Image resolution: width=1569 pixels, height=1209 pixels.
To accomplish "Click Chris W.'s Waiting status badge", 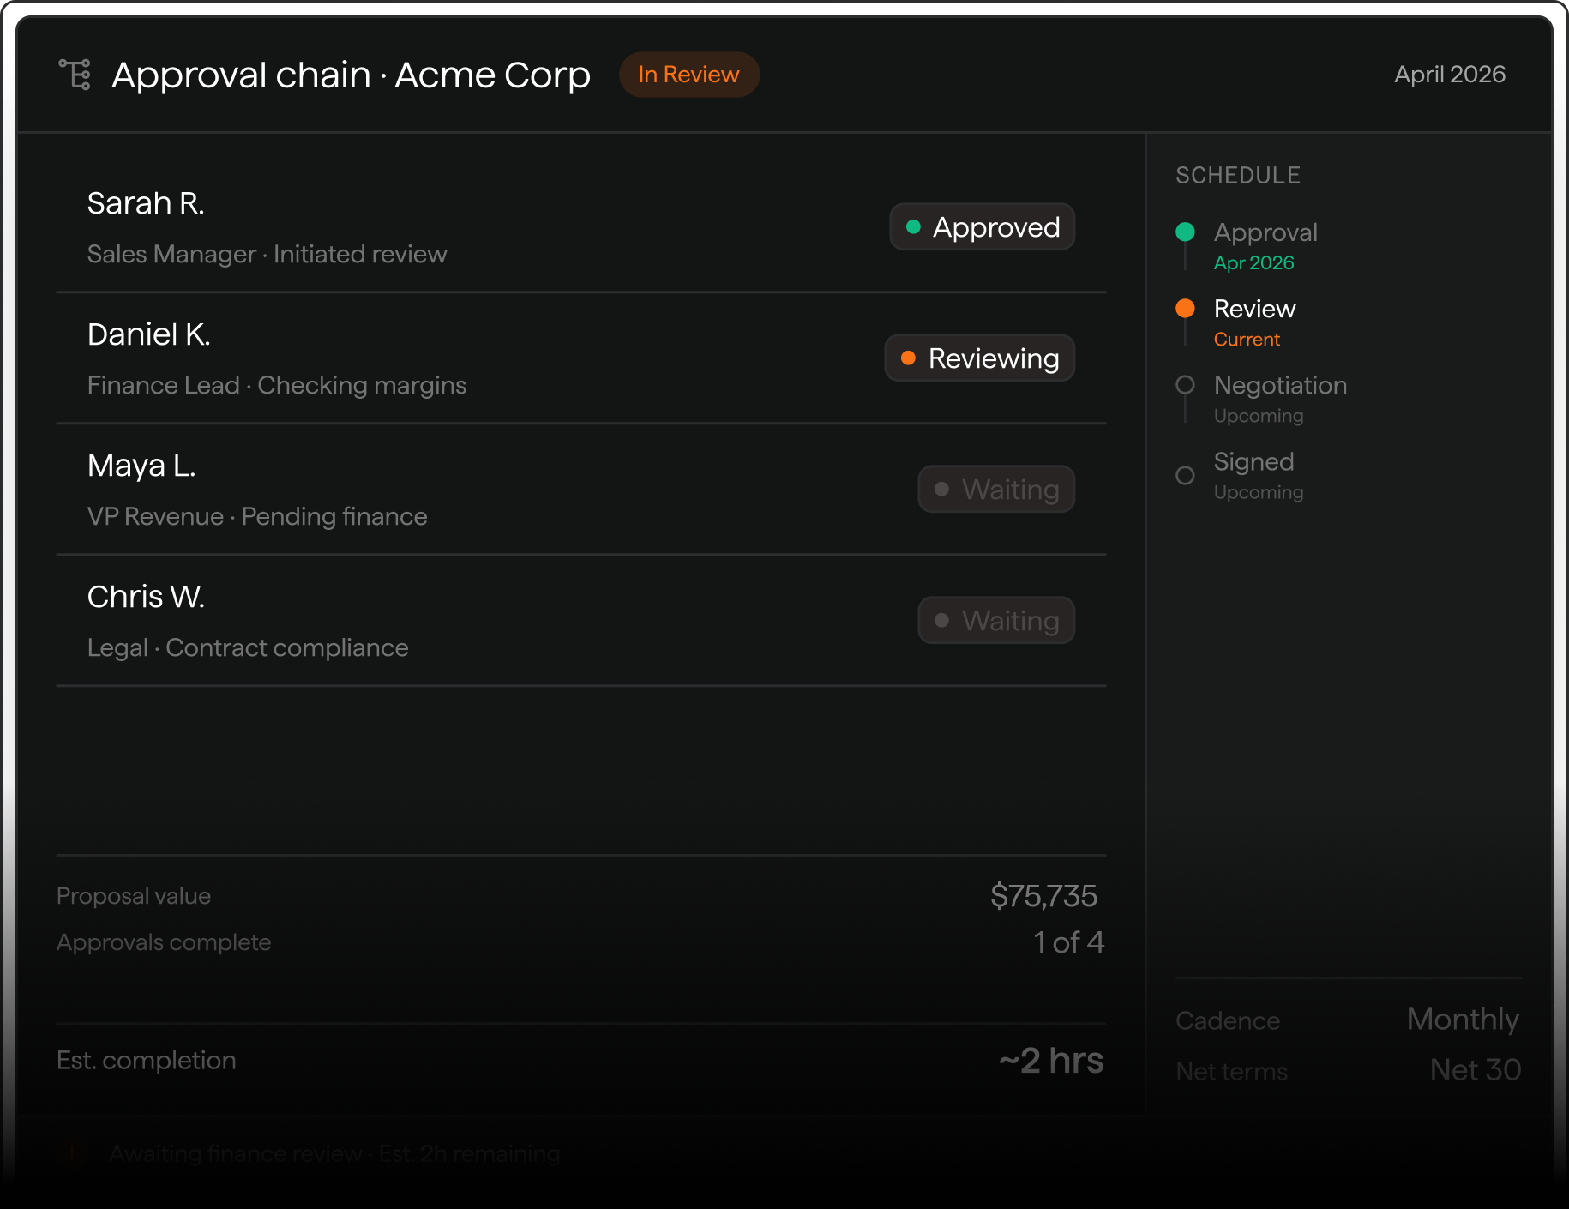I will point(996,620).
